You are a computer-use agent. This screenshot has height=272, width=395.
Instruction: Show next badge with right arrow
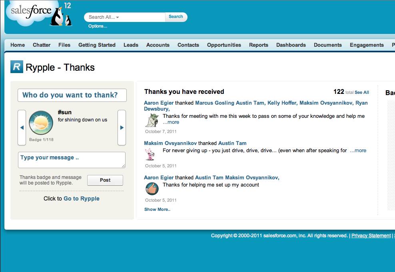[122, 127]
